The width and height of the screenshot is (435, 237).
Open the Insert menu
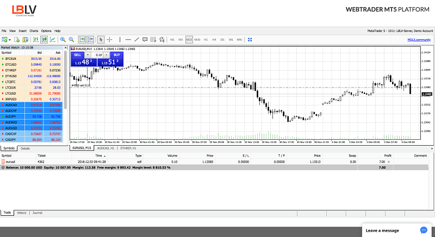(22, 31)
